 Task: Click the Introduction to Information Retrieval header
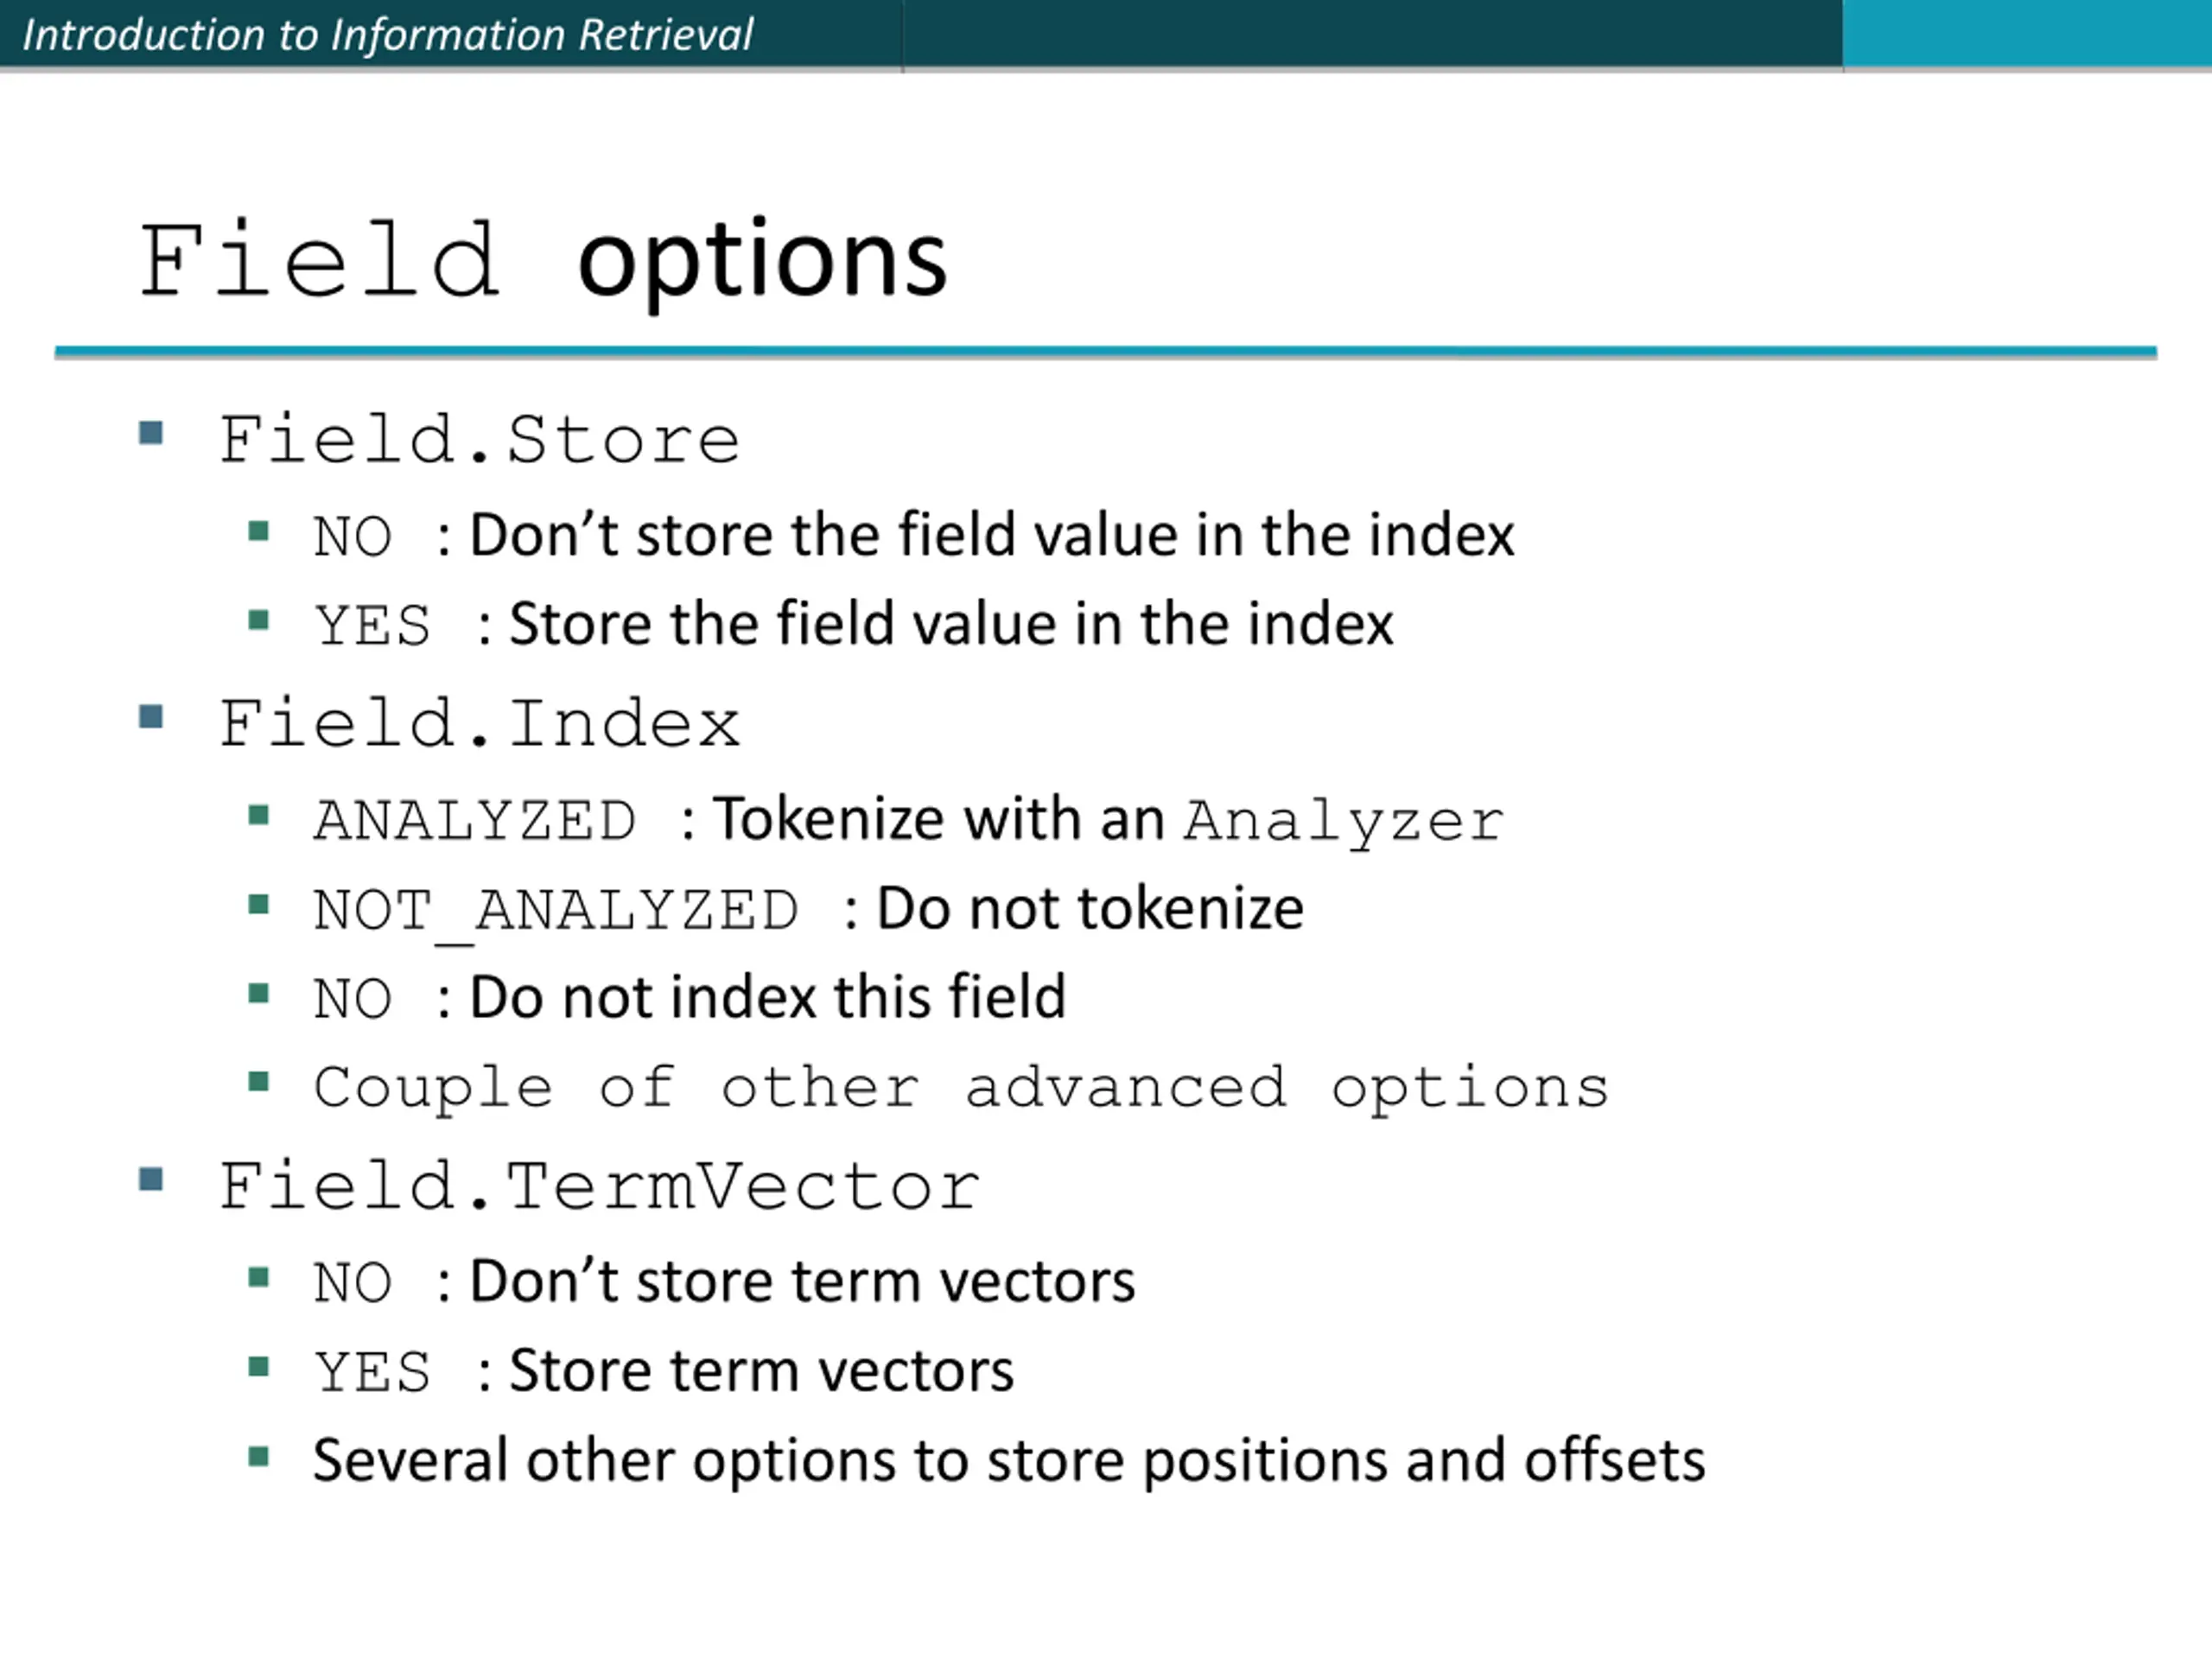coord(387,35)
